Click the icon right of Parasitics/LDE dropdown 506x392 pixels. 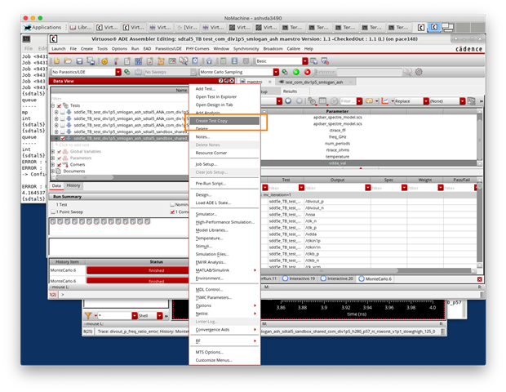127,72
